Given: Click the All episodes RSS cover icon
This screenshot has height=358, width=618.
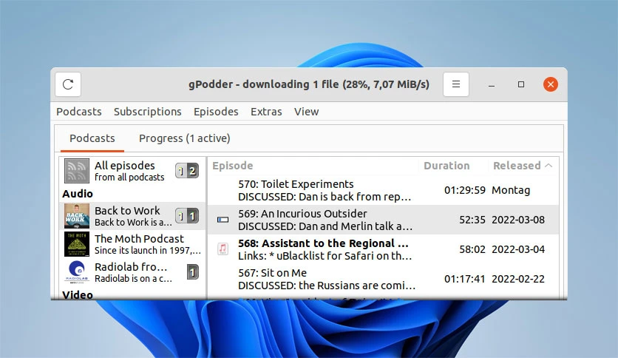Looking at the screenshot, I should 77,171.
